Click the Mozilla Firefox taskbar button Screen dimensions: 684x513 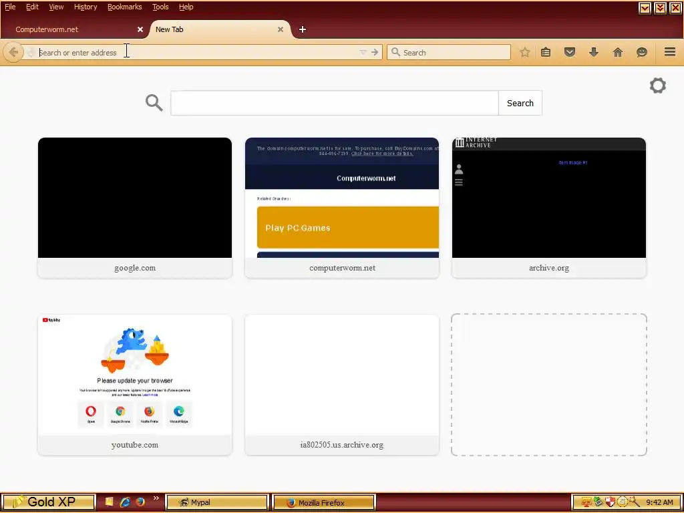pyautogui.click(x=324, y=502)
